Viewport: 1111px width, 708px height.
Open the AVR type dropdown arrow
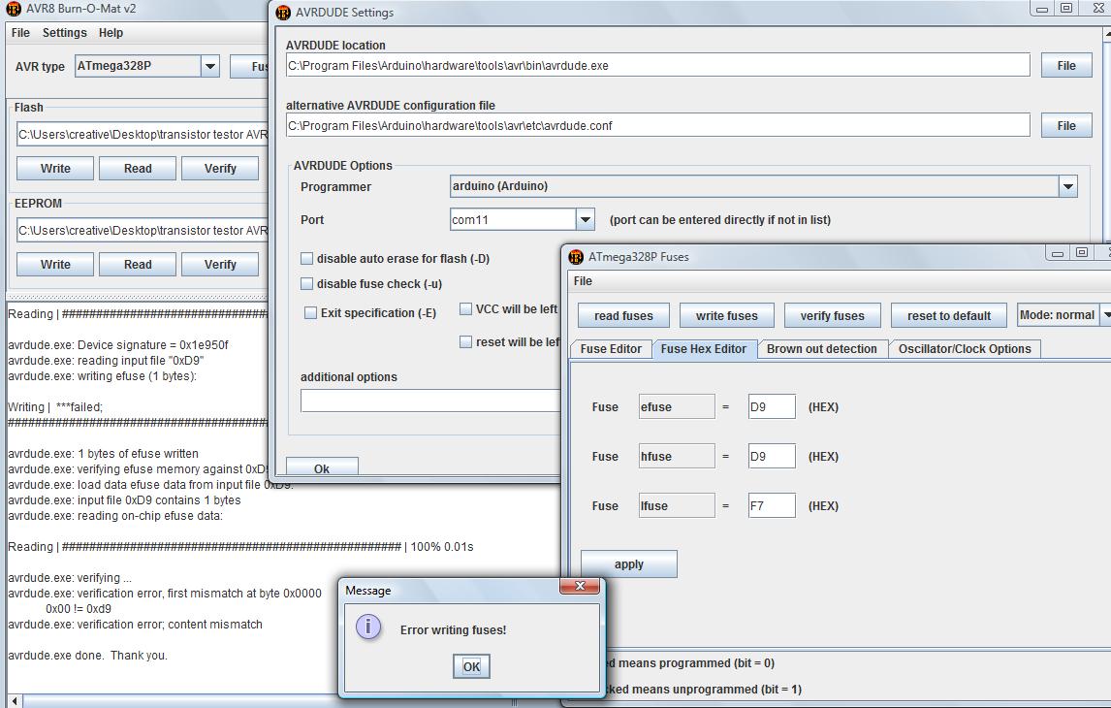209,66
